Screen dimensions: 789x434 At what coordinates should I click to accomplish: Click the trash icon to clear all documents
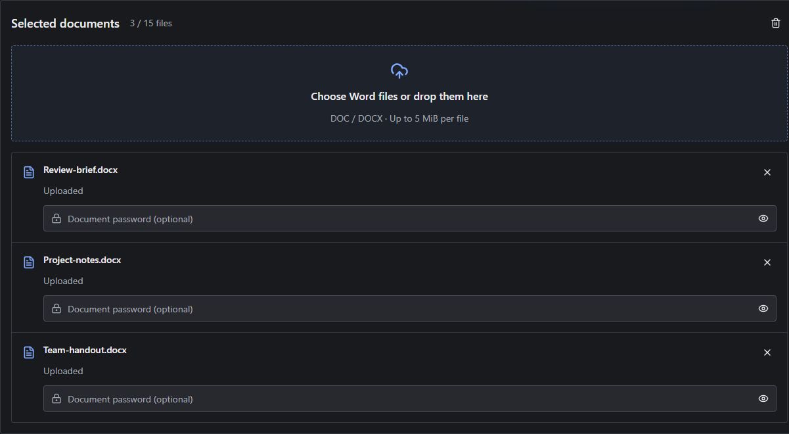point(775,23)
